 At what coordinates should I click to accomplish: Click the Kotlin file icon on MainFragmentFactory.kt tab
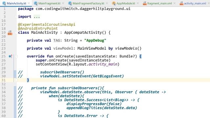(70, 3)
